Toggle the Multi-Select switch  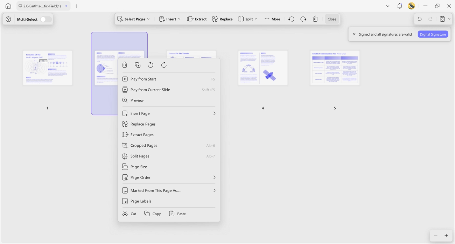click(x=46, y=19)
